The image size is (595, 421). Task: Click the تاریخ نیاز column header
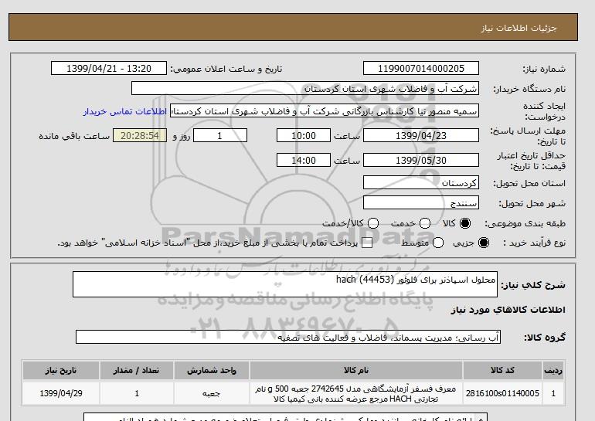(x=61, y=371)
